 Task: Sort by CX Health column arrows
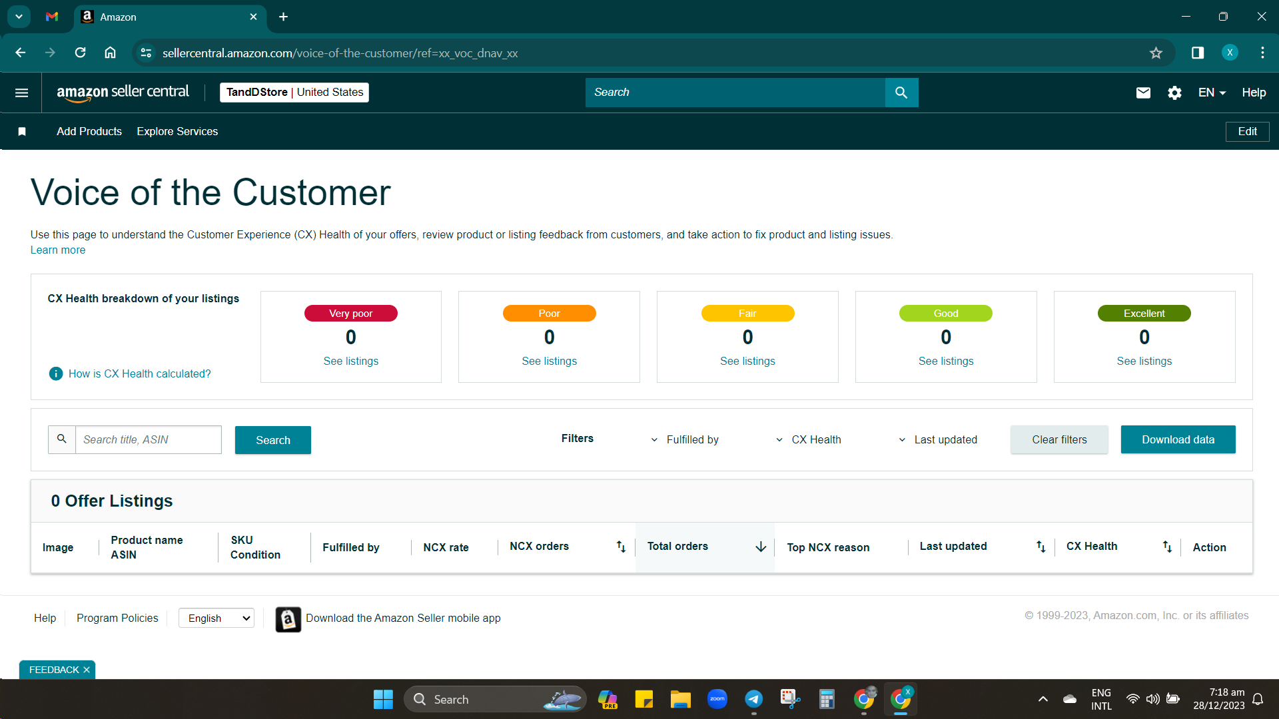click(1167, 547)
